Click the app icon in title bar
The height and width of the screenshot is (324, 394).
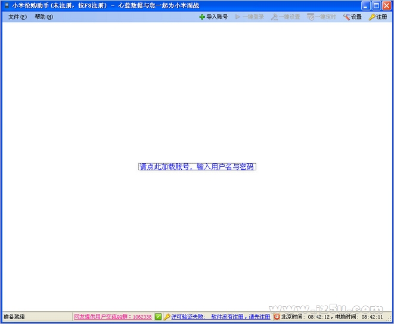(7, 5)
